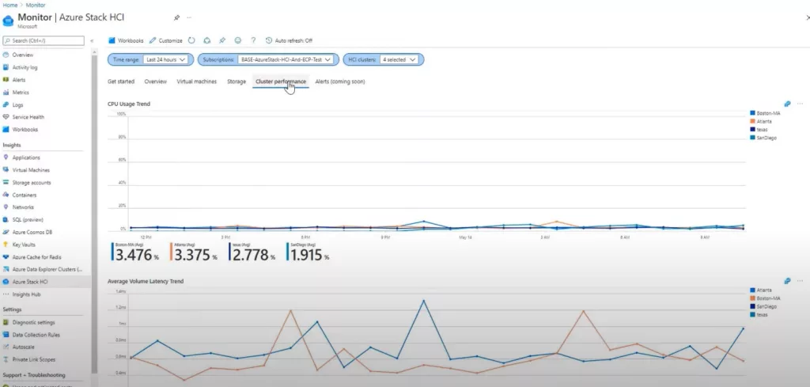Image resolution: width=810 pixels, height=387 pixels.
Task: Click the share/feedback icon beside refresh
Action: (x=206, y=40)
